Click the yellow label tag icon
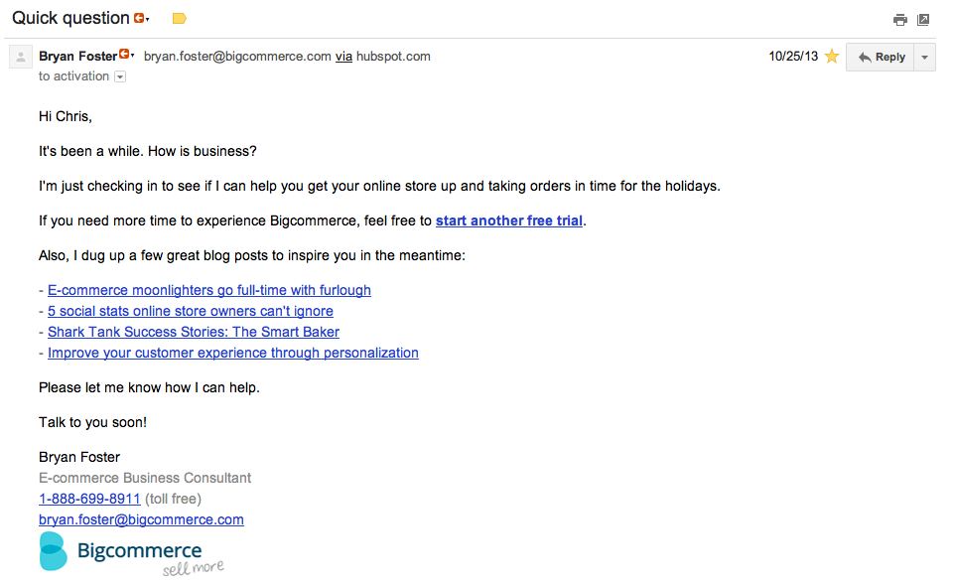954x587 pixels. click(x=179, y=19)
